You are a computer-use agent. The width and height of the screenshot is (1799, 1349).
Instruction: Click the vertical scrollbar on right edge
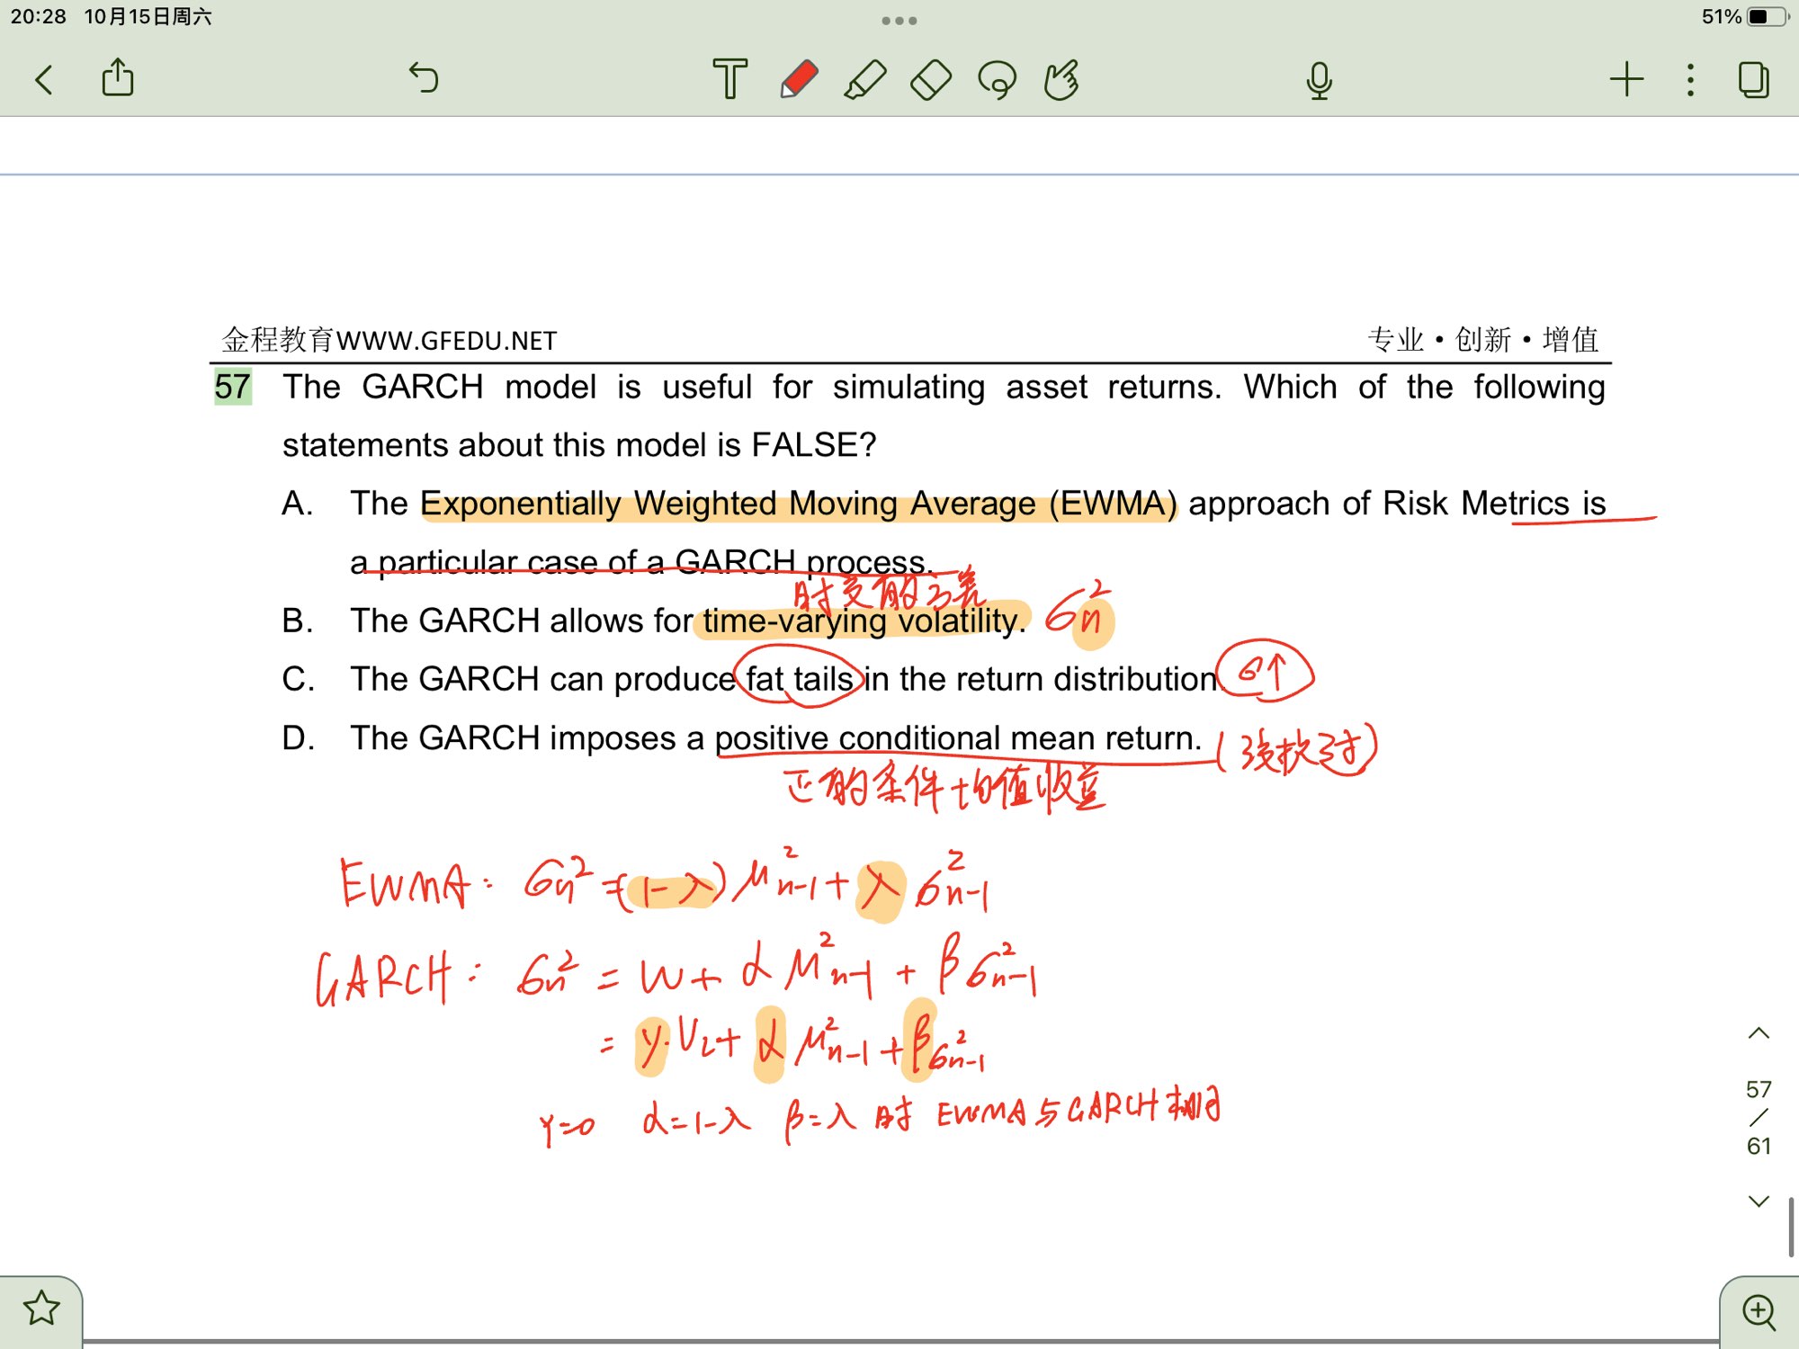1791,1226
